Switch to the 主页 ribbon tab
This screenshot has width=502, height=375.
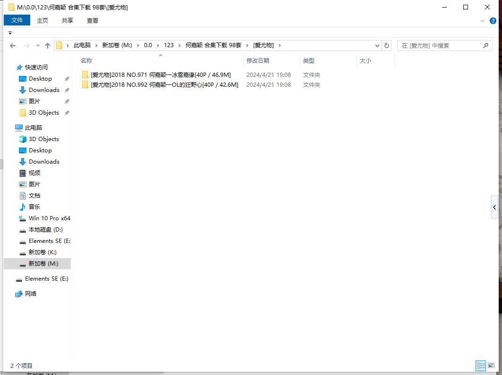(x=42, y=20)
